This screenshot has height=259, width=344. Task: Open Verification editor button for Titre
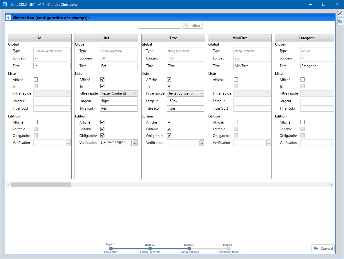coord(202,143)
